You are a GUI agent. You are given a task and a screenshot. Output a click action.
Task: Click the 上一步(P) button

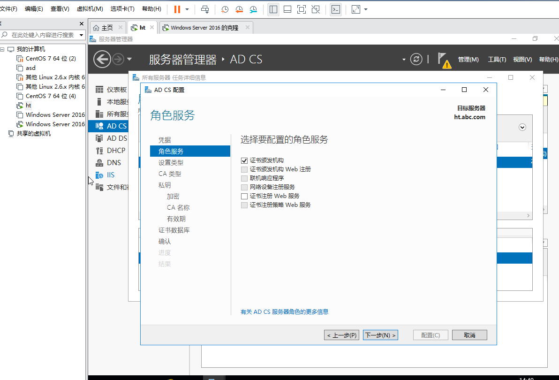[x=341, y=335]
